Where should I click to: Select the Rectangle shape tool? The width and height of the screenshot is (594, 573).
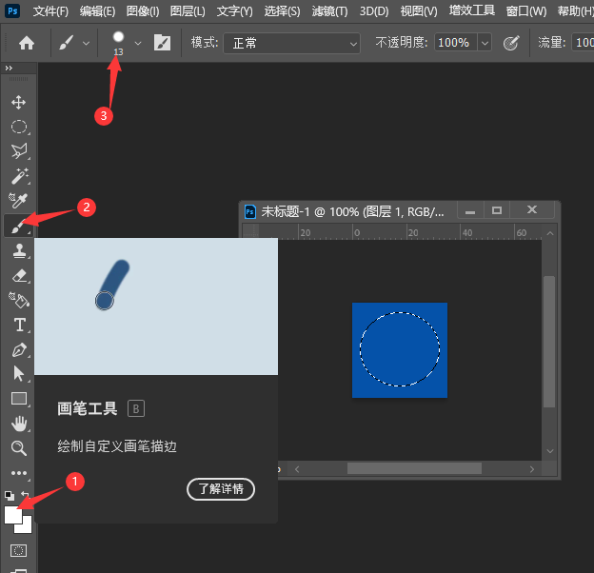[19, 399]
